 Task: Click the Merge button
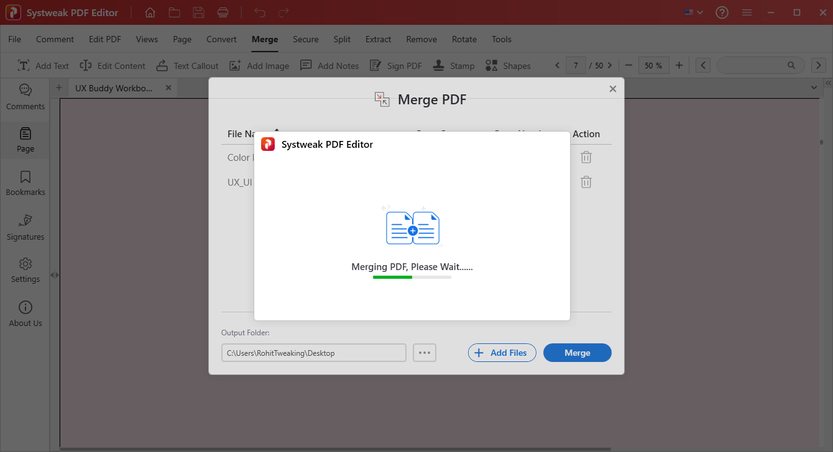(577, 353)
